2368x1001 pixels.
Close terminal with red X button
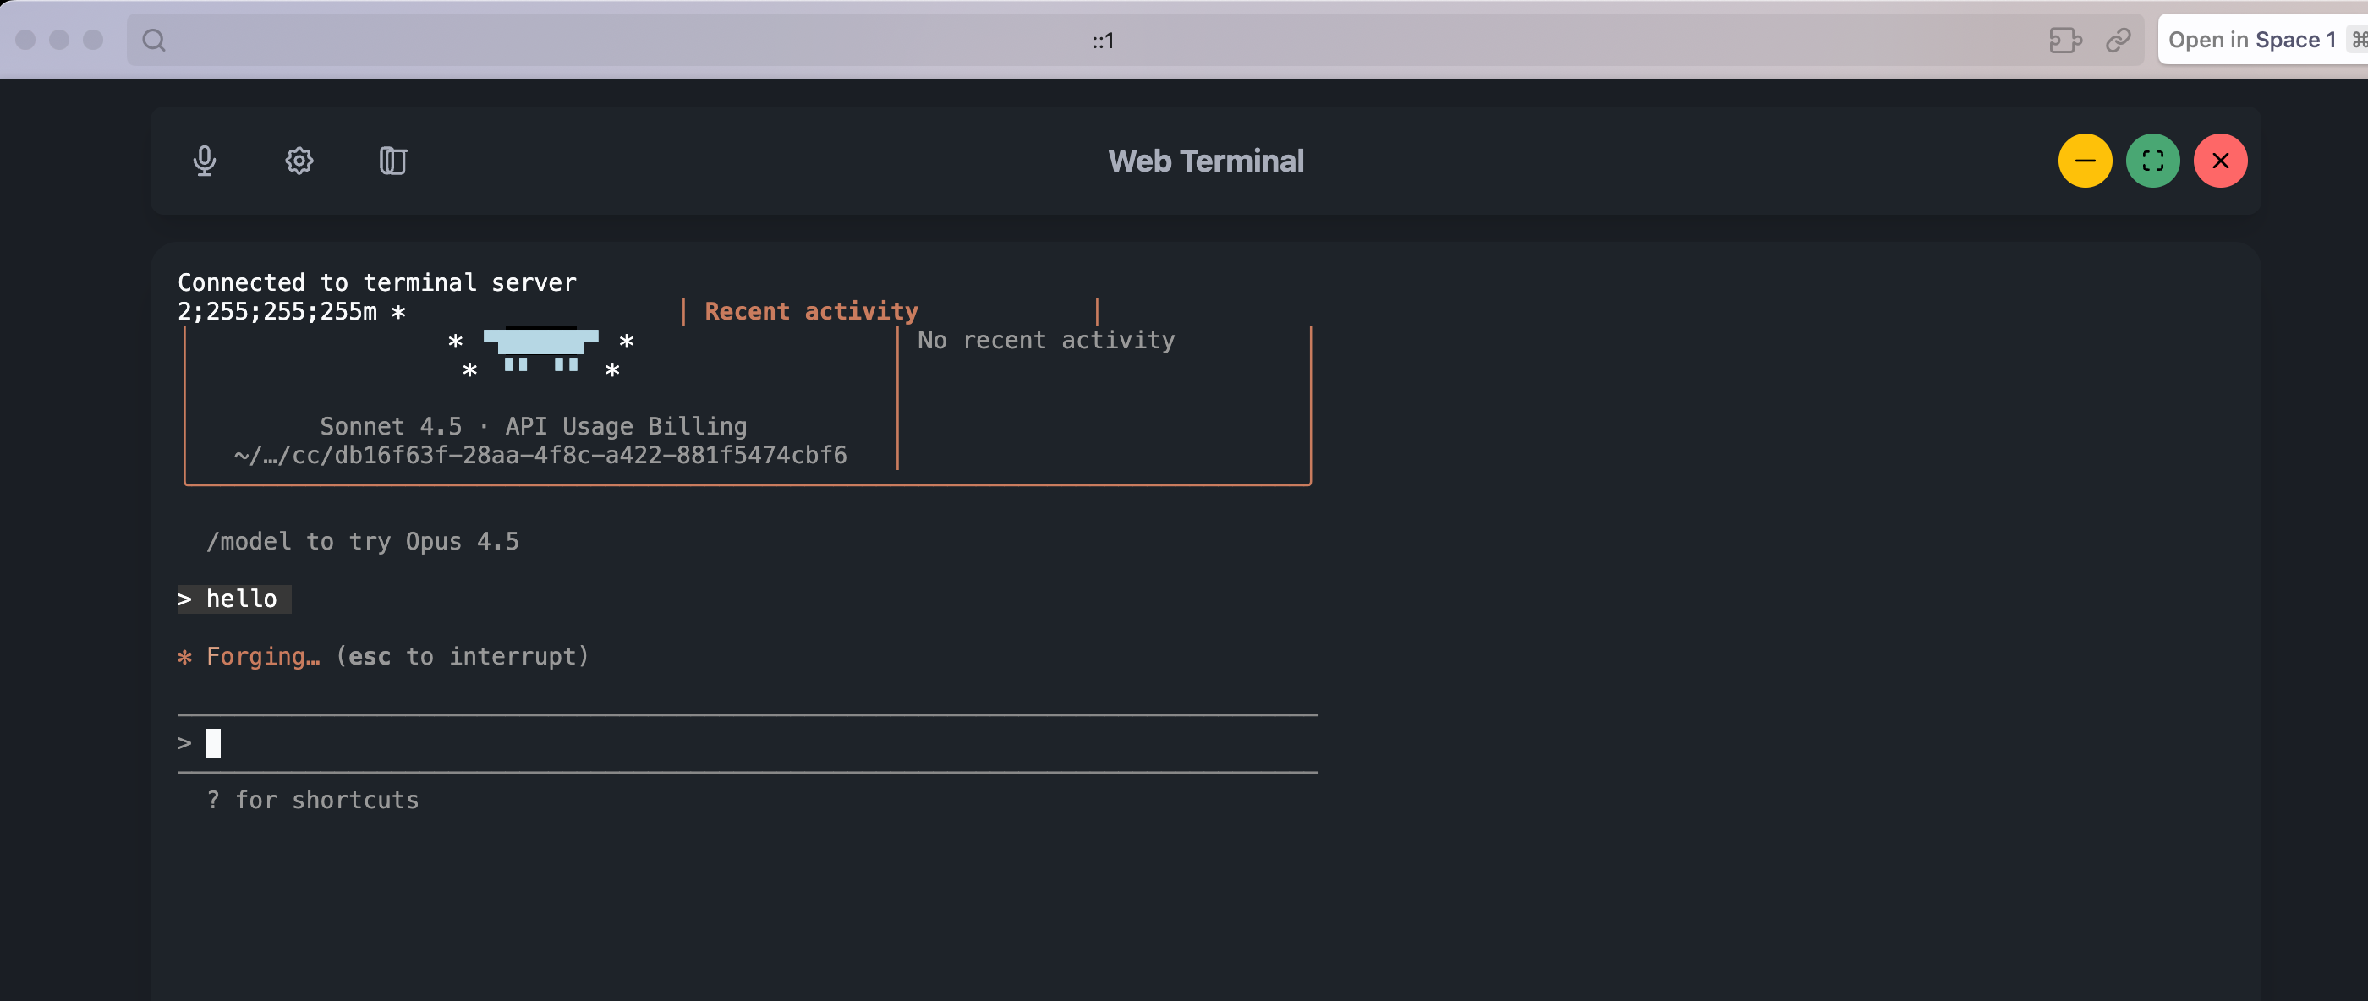tap(2219, 161)
